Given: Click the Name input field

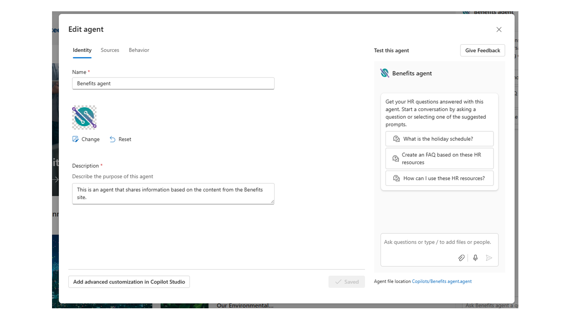Looking at the screenshot, I should click(173, 84).
